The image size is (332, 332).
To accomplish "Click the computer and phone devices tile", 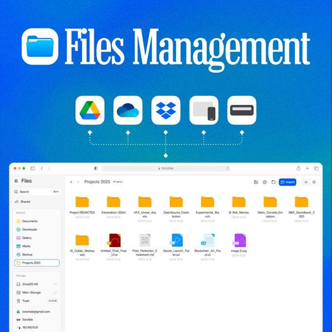I will (x=204, y=110).
